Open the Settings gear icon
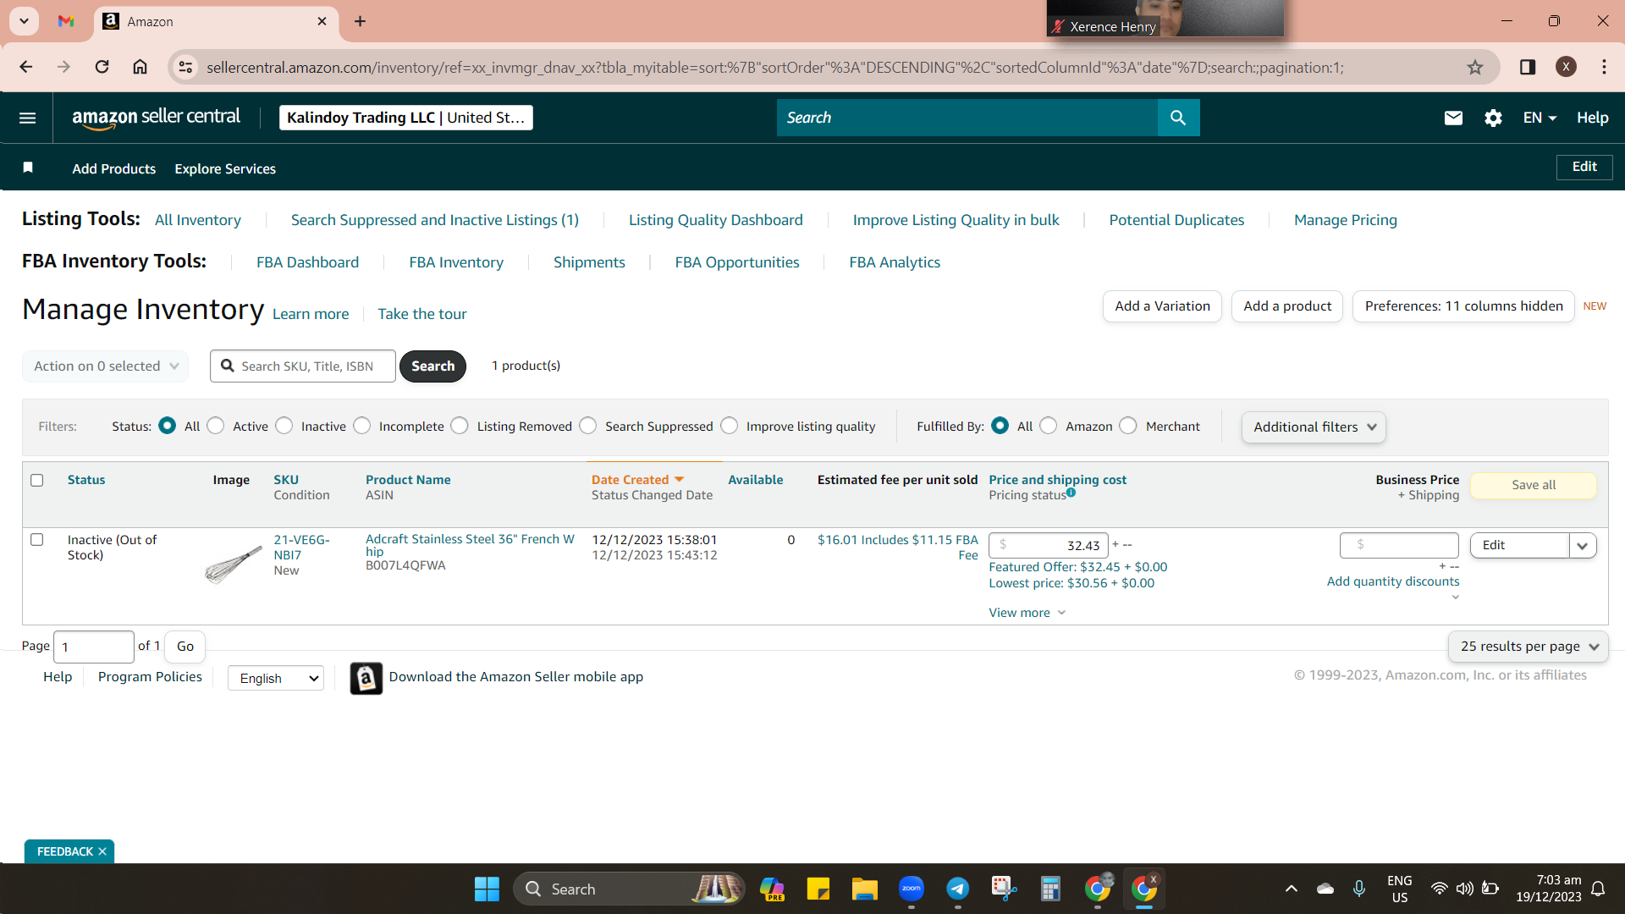 coord(1493,118)
